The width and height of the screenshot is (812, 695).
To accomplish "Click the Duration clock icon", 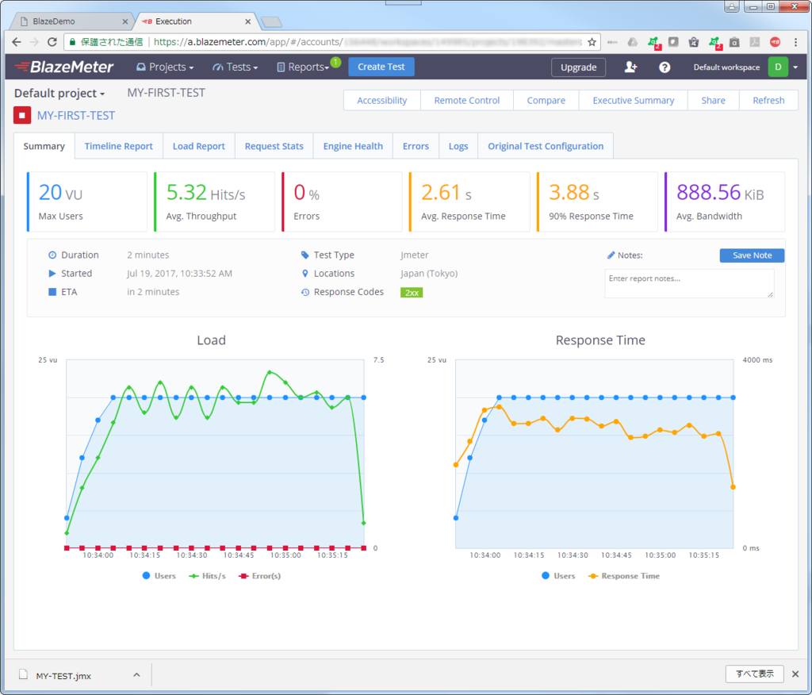I will (x=52, y=255).
